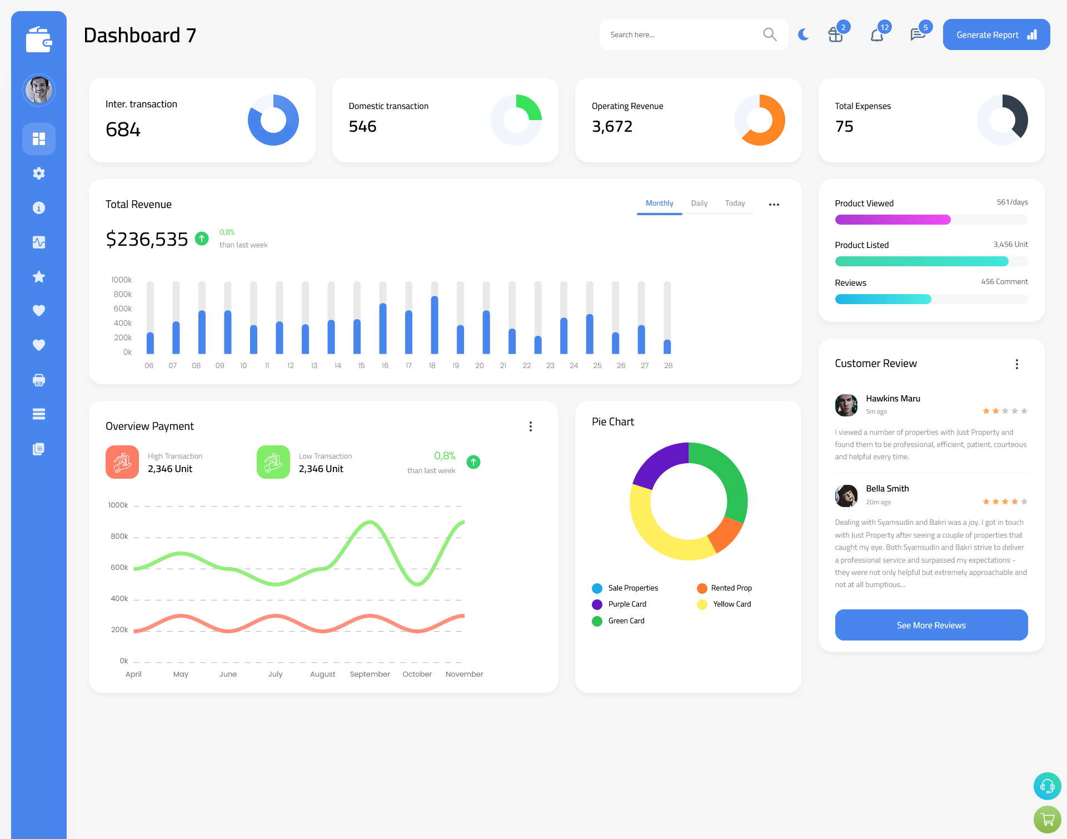Click See More Reviews link
The width and height of the screenshot is (1067, 839).
coord(931,625)
